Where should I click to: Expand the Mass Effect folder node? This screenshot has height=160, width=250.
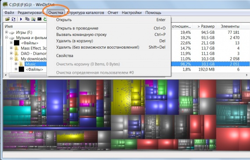[x=11, y=48]
